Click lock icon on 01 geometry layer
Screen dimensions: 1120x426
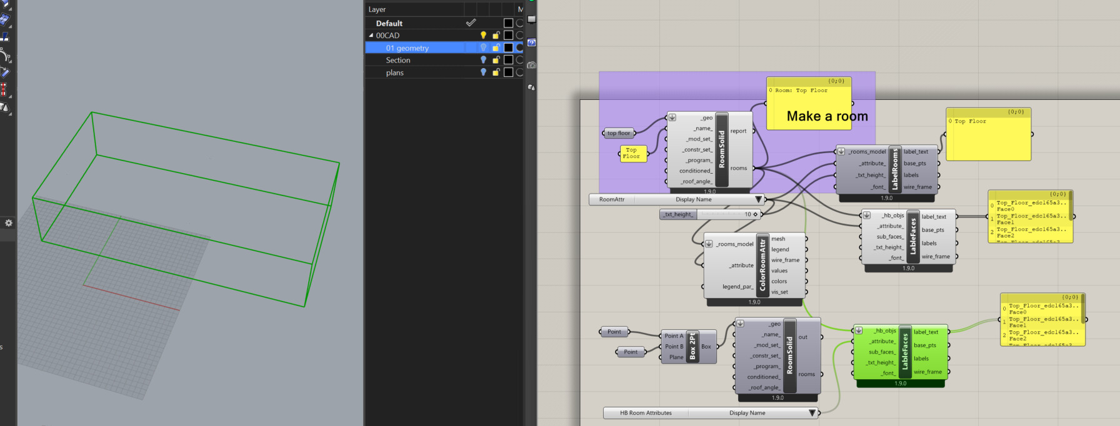496,48
